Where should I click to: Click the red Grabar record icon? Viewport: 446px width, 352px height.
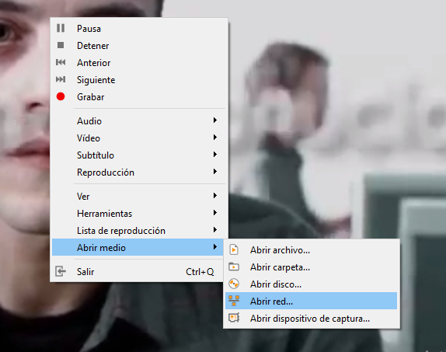[x=61, y=96]
